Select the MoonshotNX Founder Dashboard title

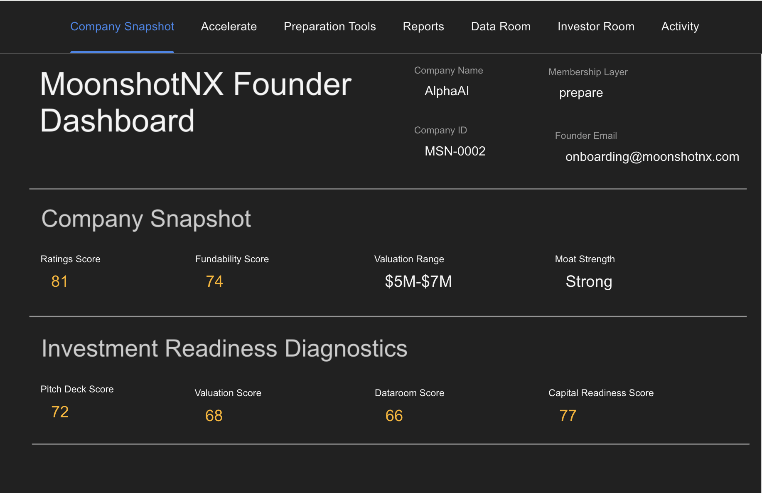point(196,102)
